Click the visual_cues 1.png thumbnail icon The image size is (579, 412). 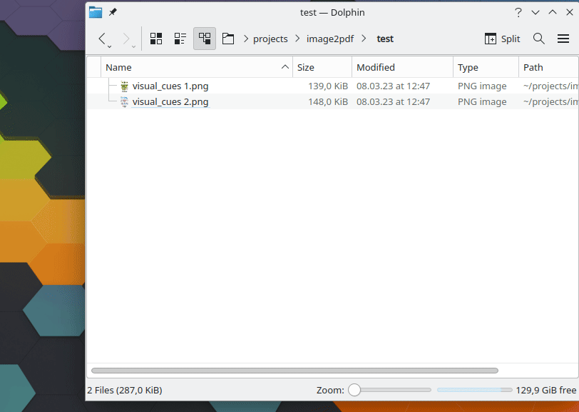pyautogui.click(x=125, y=86)
